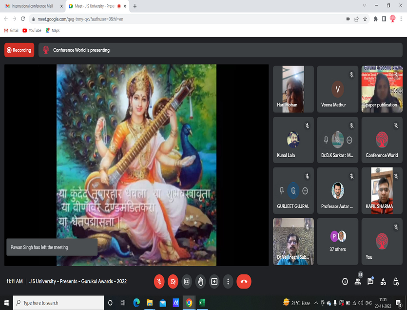
Task: Select the Professor Autar participant tile
Action: point(337,190)
